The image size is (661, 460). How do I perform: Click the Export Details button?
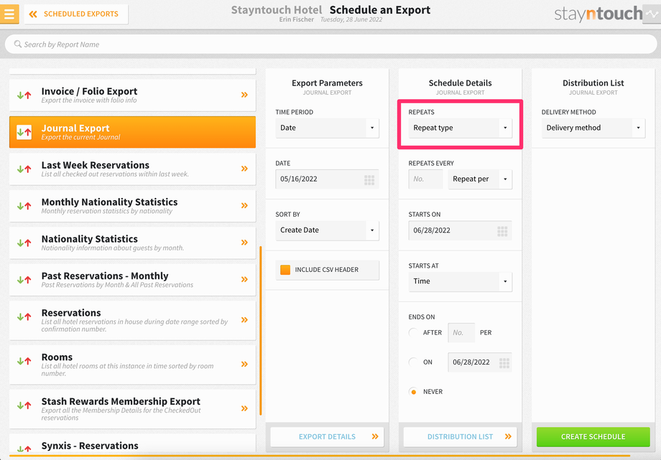327,437
